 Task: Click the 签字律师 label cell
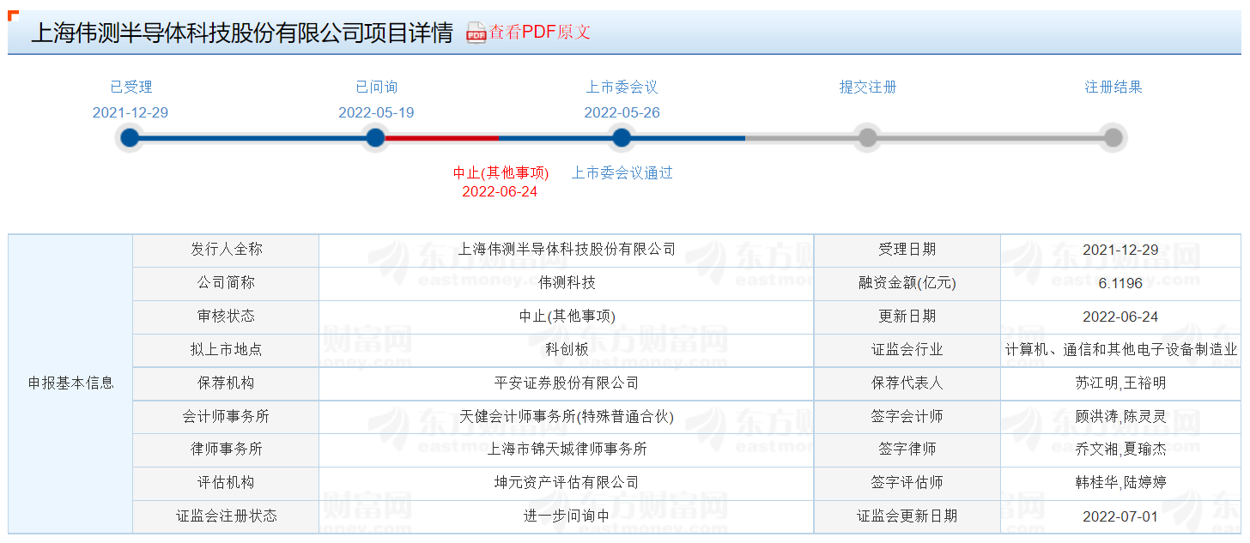907,449
